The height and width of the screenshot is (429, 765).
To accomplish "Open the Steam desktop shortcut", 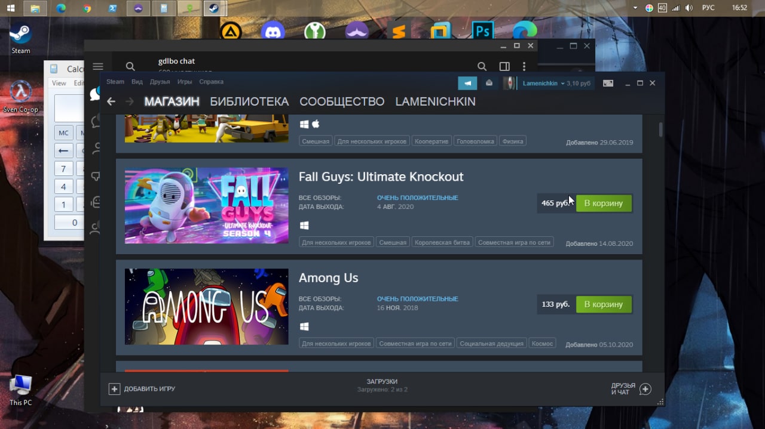I will tap(21, 38).
